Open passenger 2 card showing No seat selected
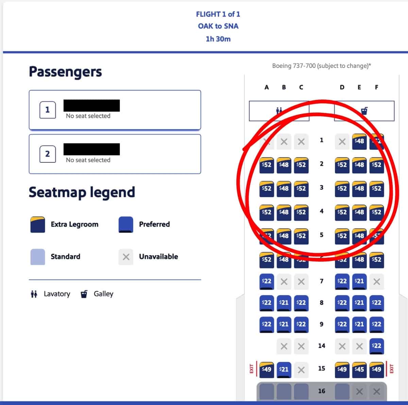Viewport: 408px width, 405px height. [115, 154]
